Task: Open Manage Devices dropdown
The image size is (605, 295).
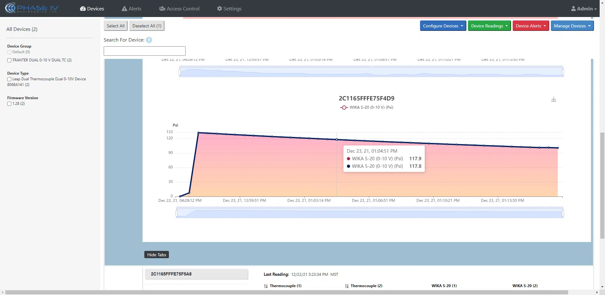Action: coord(572,26)
